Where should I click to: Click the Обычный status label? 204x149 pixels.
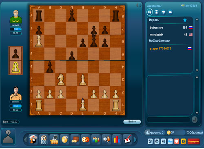point(195,132)
